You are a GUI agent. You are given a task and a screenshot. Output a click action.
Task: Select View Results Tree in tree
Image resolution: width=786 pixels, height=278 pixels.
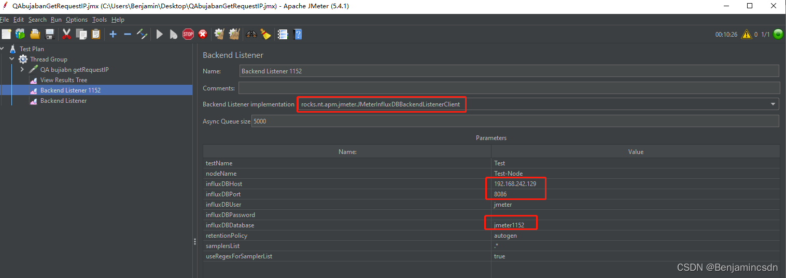(64, 80)
